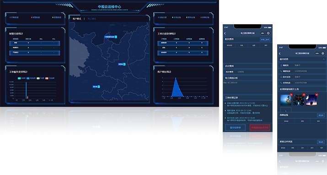The width and height of the screenshot is (327, 175).
Task: Remove the first uploaded photo via red badge
Action: (x=291, y=95)
